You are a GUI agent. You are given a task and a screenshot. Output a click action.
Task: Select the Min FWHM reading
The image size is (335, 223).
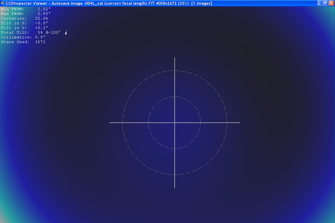[44, 9]
